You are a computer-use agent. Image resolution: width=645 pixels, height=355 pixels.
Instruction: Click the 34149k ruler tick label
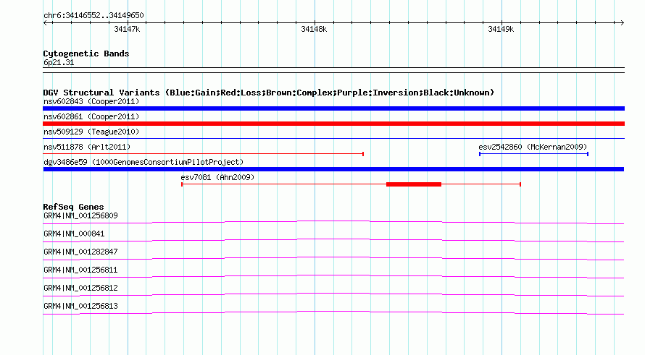pos(501,29)
